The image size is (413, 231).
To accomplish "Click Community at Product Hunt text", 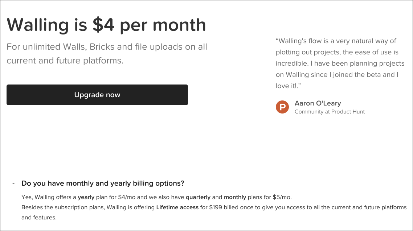I will pos(330,112).
